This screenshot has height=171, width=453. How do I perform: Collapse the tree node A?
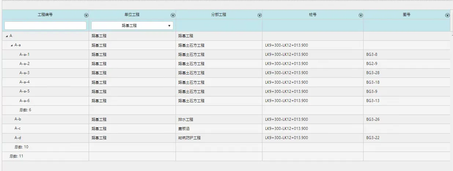coord(7,36)
